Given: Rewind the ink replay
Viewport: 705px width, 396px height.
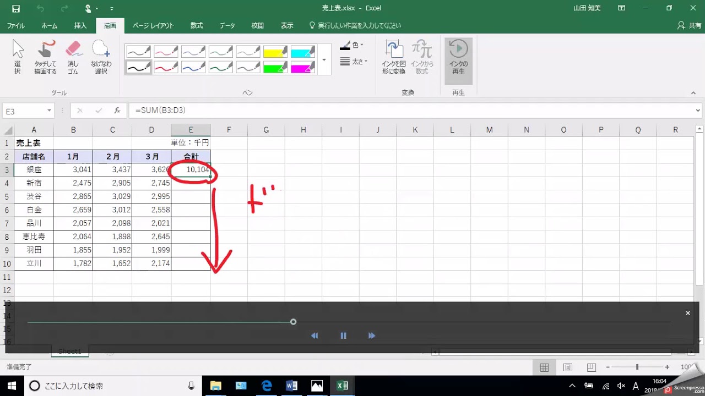Looking at the screenshot, I should tap(314, 335).
